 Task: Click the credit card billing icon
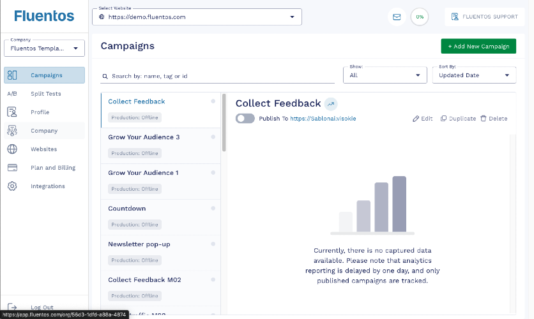(12, 167)
